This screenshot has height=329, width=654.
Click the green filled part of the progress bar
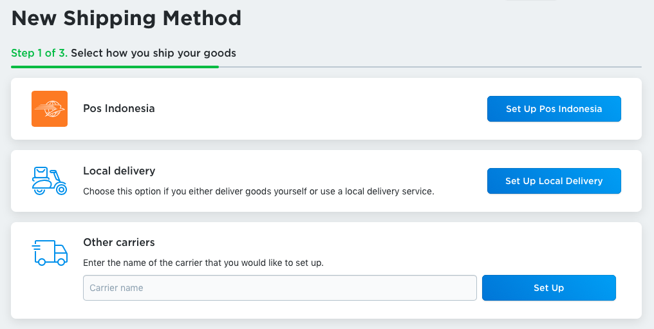click(115, 66)
